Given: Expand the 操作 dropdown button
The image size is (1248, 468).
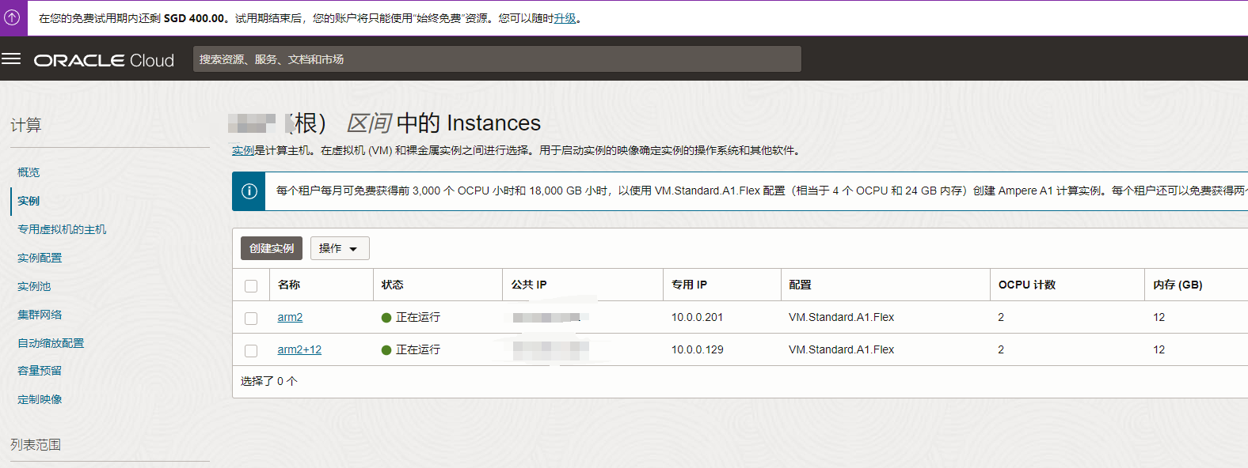Looking at the screenshot, I should click(x=340, y=248).
